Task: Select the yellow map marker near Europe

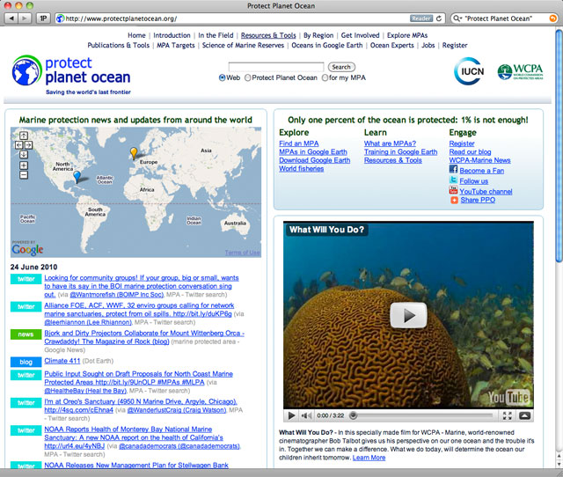Action: coord(134,152)
